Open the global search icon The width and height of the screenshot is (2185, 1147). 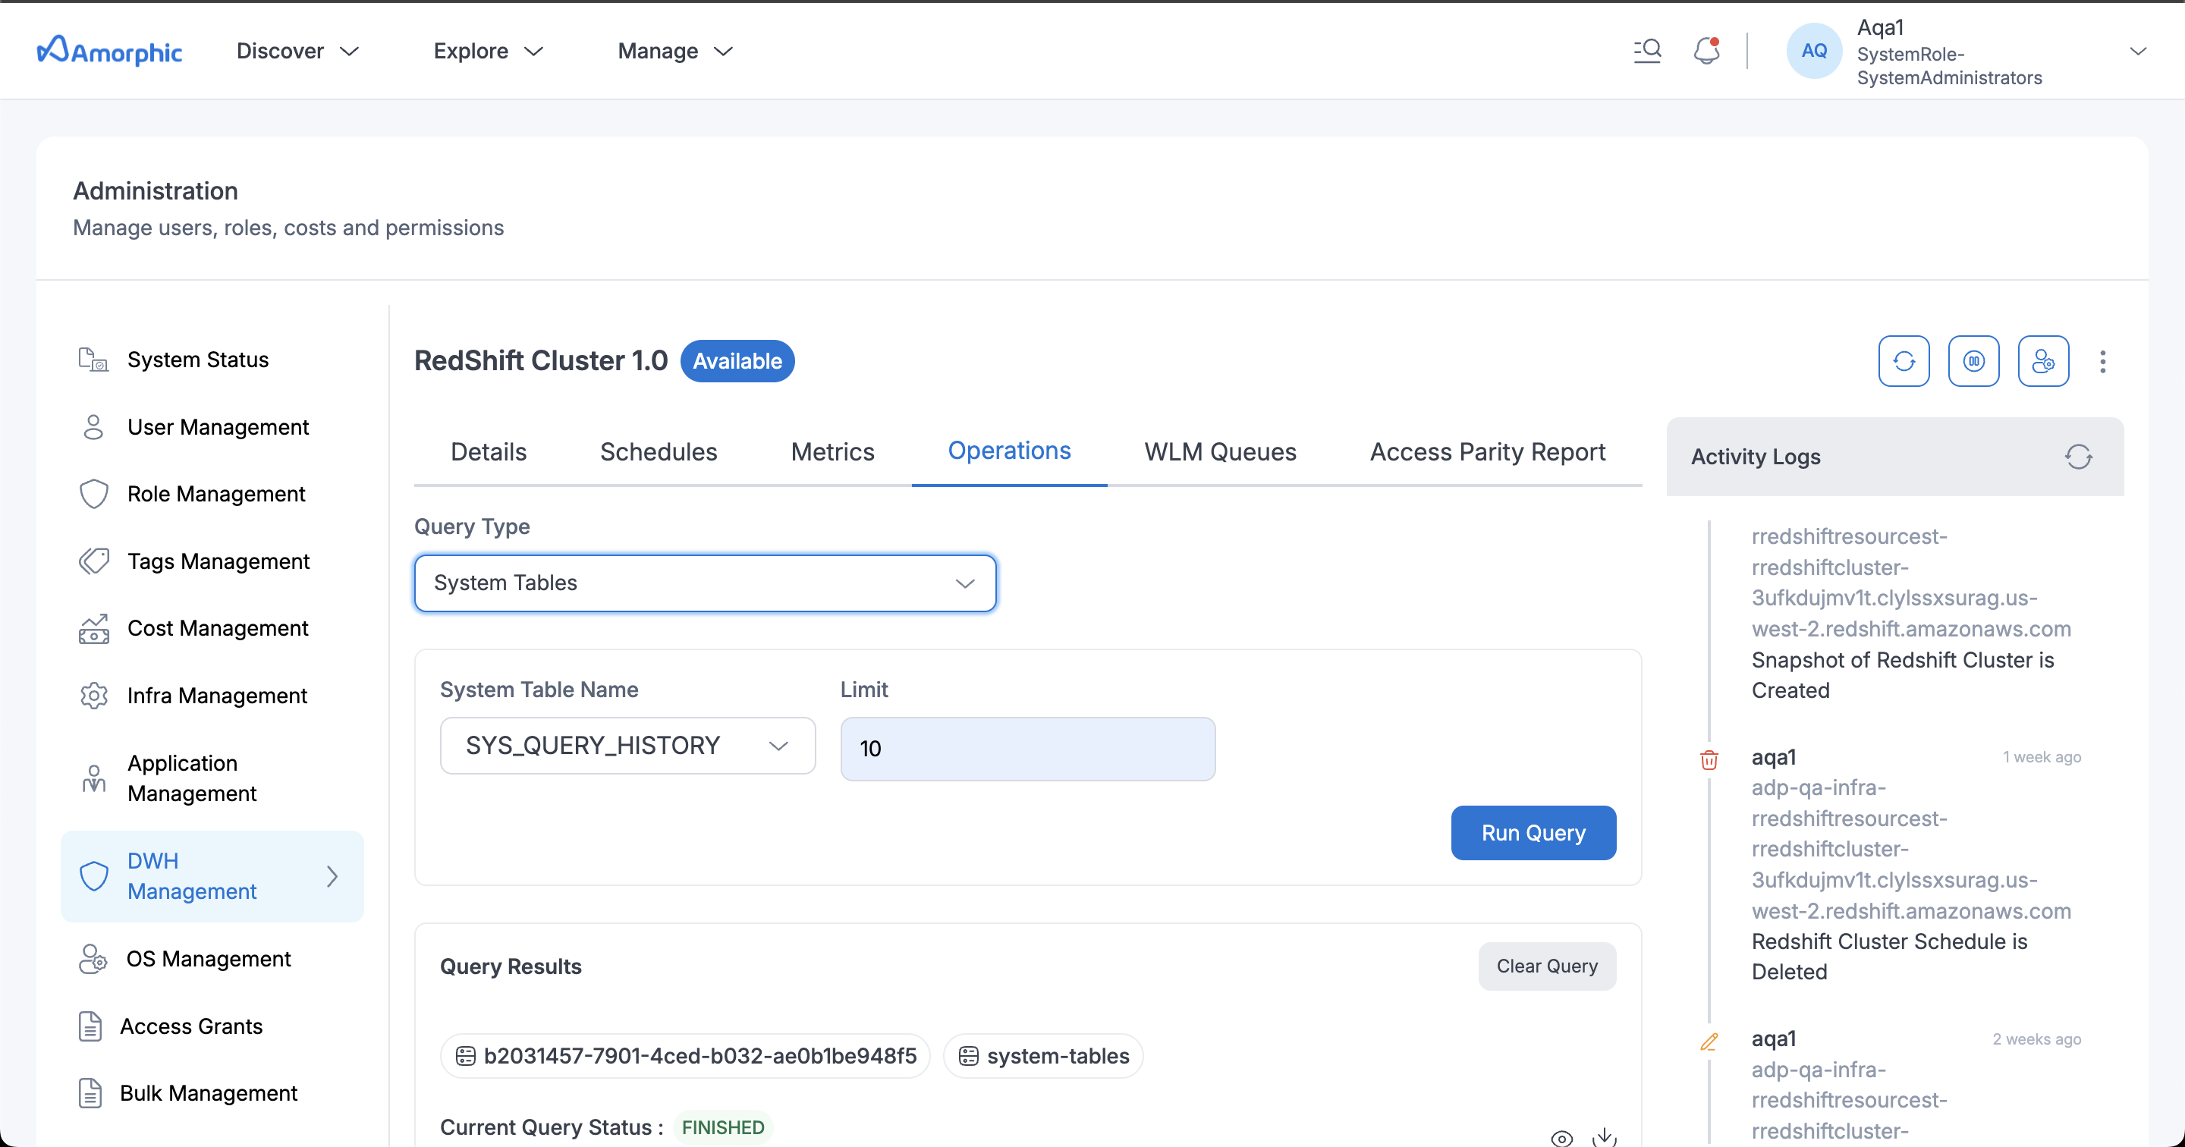[1647, 51]
